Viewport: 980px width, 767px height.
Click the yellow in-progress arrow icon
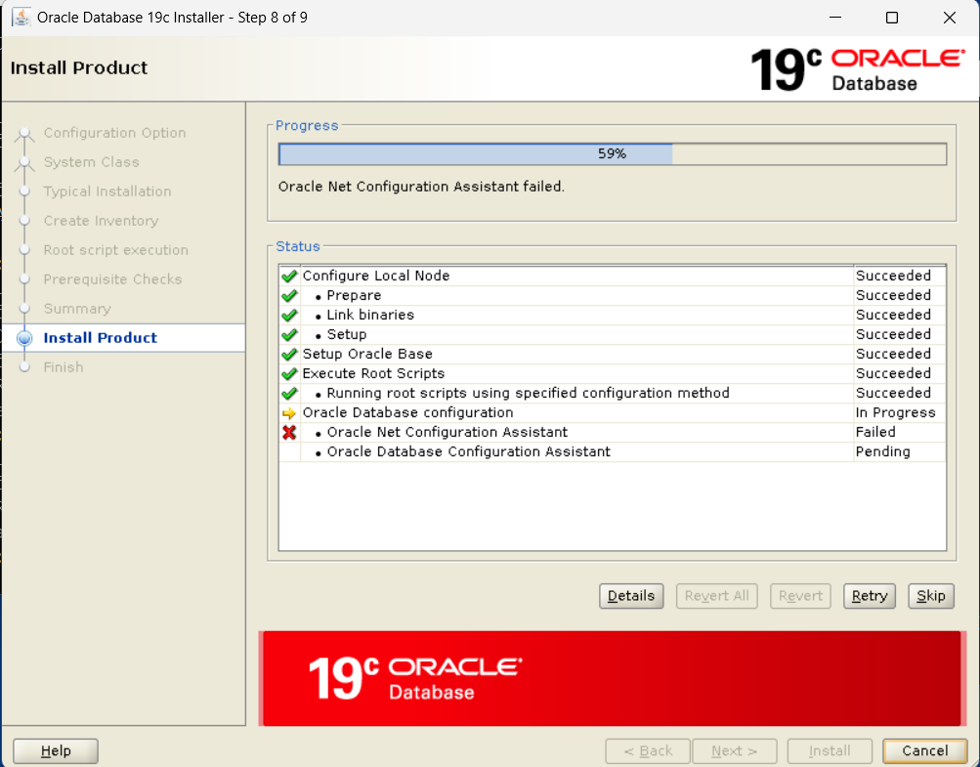click(x=289, y=413)
